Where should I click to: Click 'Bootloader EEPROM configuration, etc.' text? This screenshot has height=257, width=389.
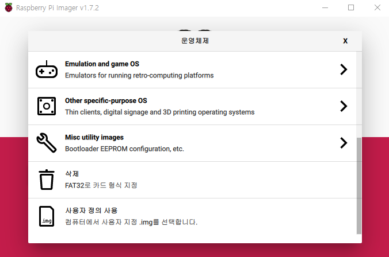(124, 149)
